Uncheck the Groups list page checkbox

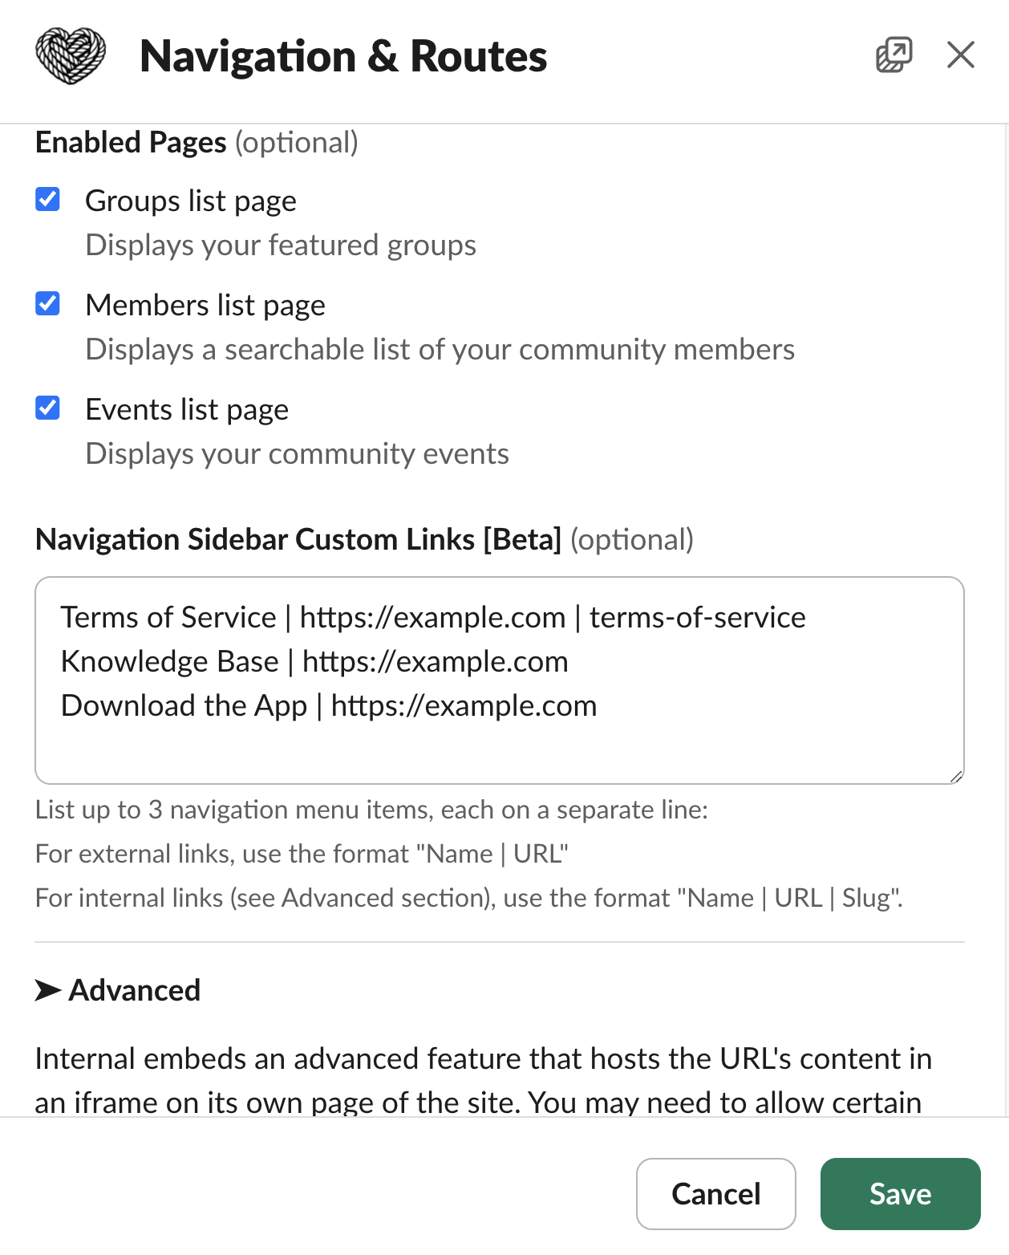tap(48, 199)
